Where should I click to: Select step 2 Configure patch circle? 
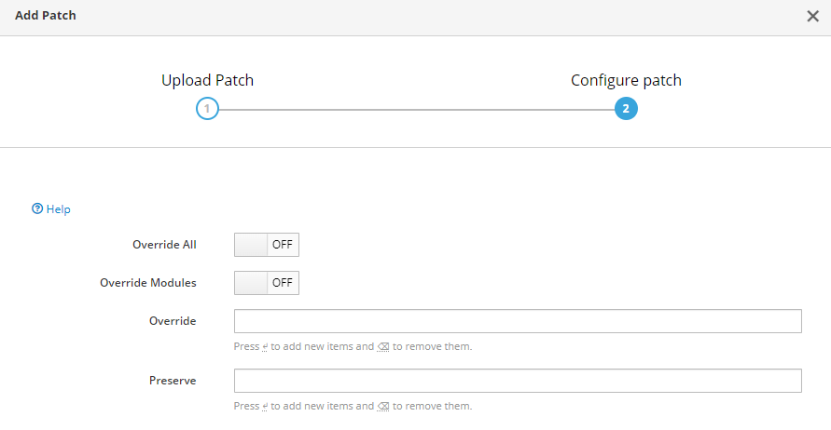click(x=626, y=108)
